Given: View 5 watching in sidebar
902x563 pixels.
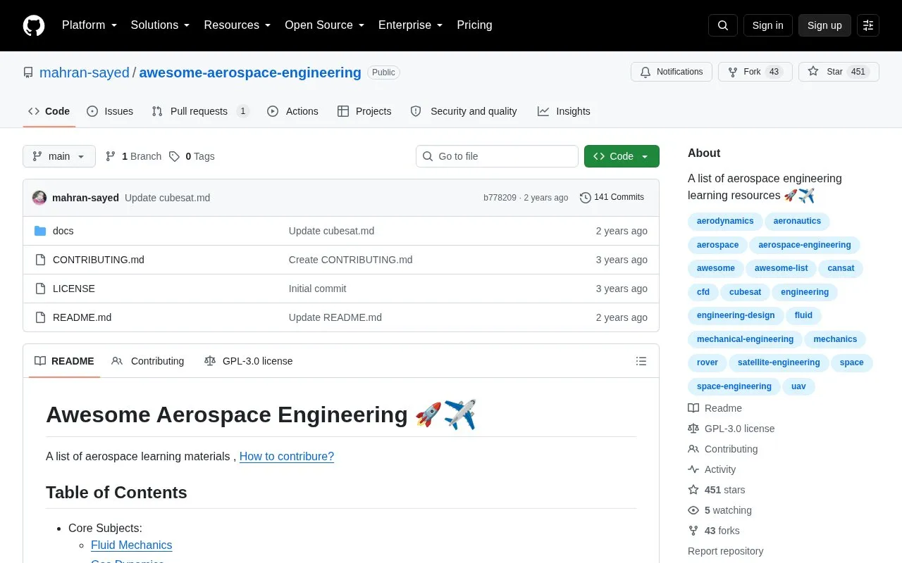Looking at the screenshot, I should pos(720,510).
